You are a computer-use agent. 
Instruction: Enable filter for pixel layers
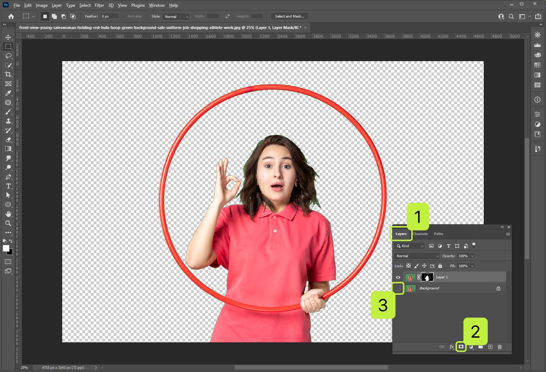click(x=431, y=246)
